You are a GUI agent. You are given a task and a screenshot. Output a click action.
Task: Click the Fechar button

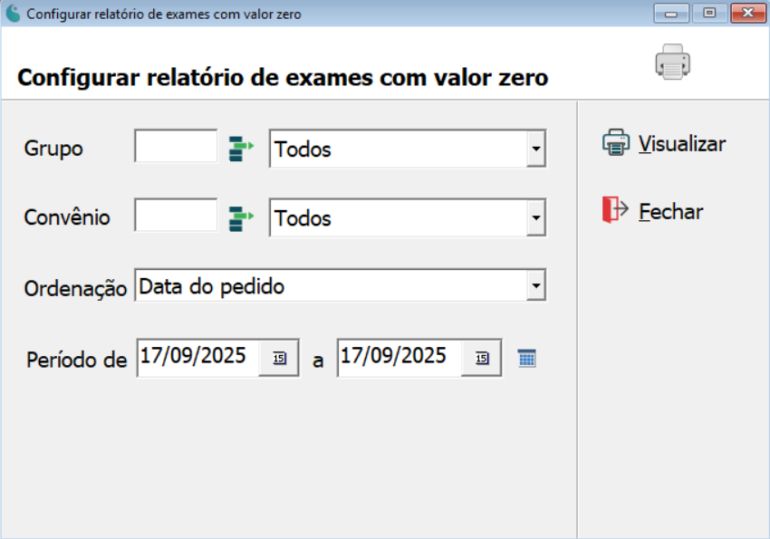[x=671, y=211]
